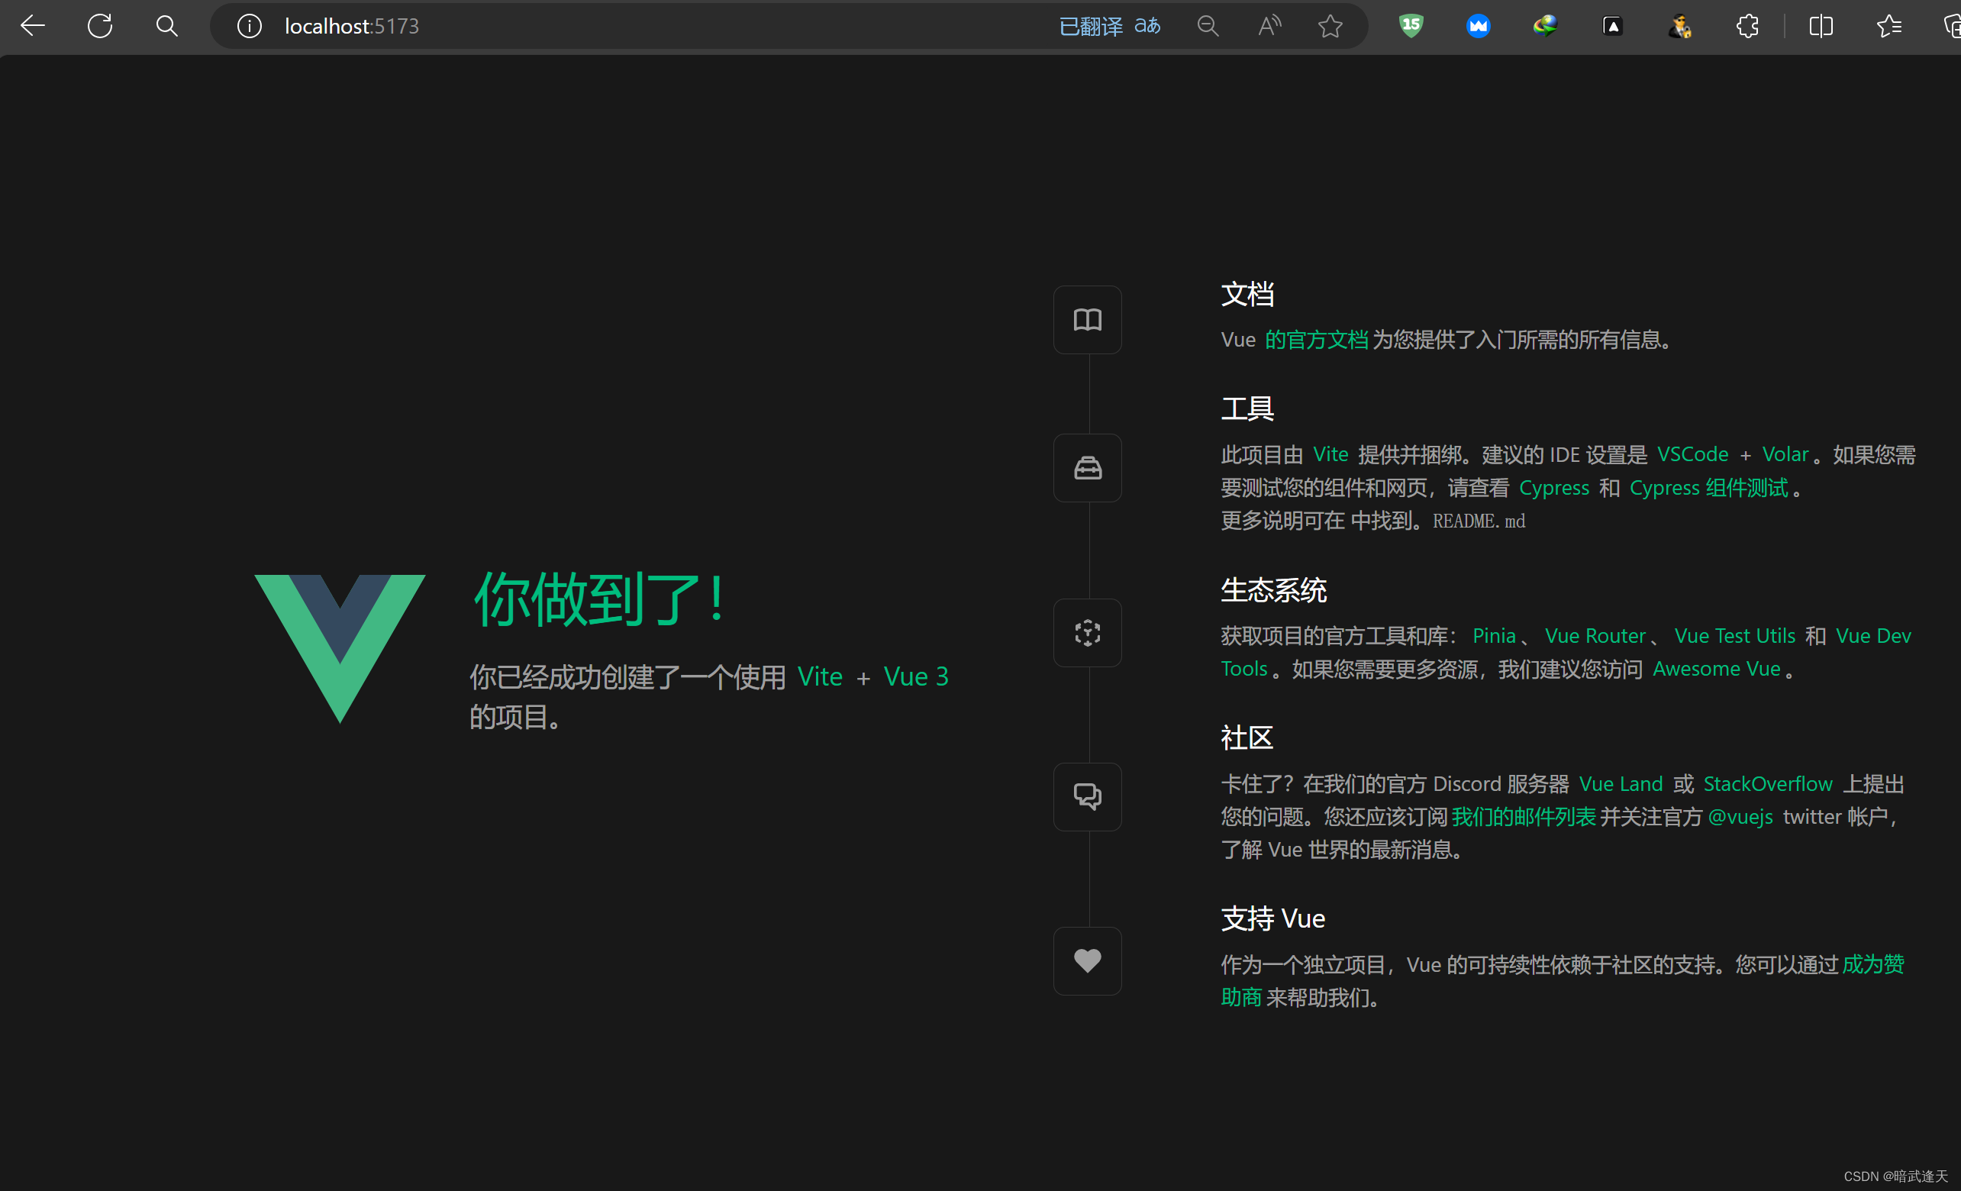1961x1191 pixels.
Task: Click the 社区 section heading
Action: point(1247,739)
